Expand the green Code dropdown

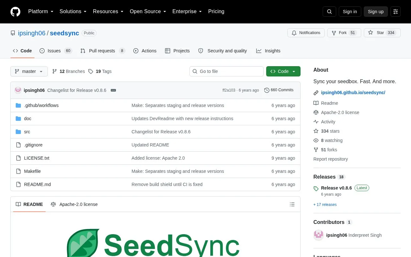[x=283, y=71]
